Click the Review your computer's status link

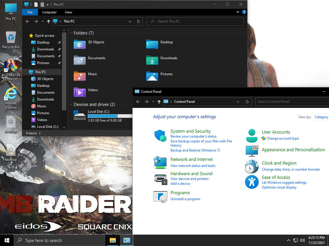click(193, 137)
